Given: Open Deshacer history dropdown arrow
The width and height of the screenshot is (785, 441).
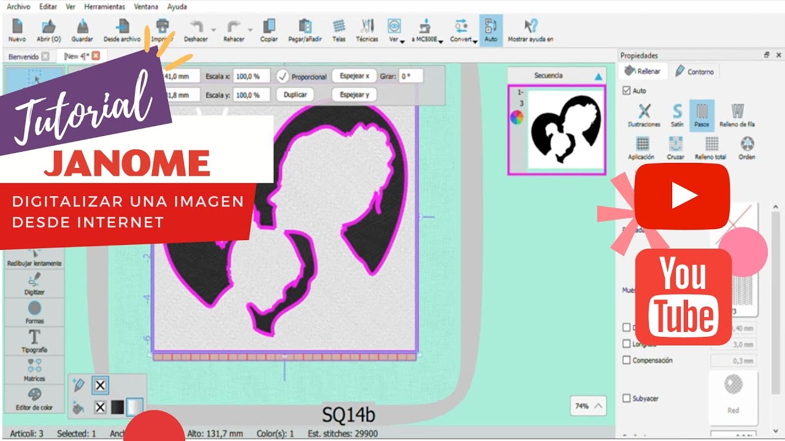Looking at the screenshot, I should (x=213, y=29).
